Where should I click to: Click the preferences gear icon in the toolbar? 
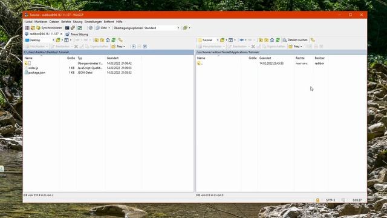(91, 28)
